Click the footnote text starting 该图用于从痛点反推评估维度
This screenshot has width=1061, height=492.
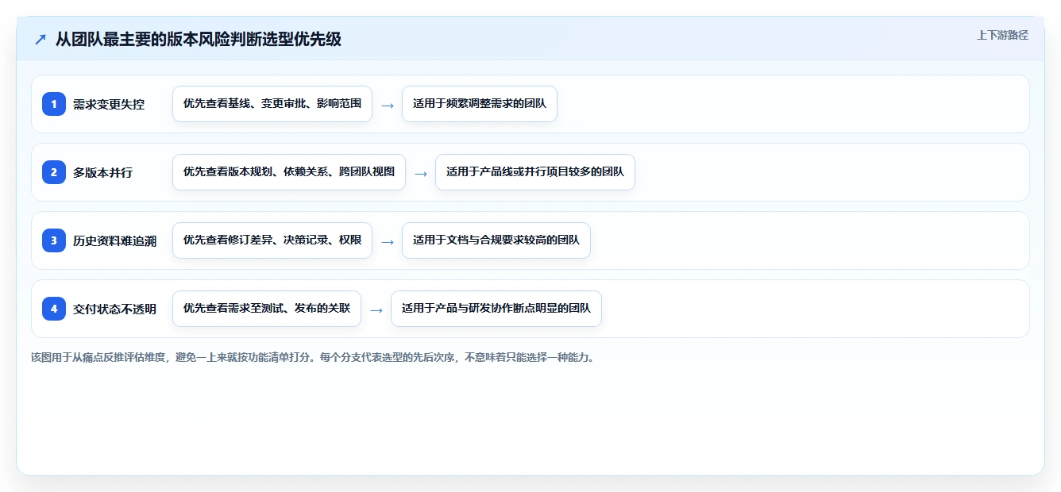[313, 357]
